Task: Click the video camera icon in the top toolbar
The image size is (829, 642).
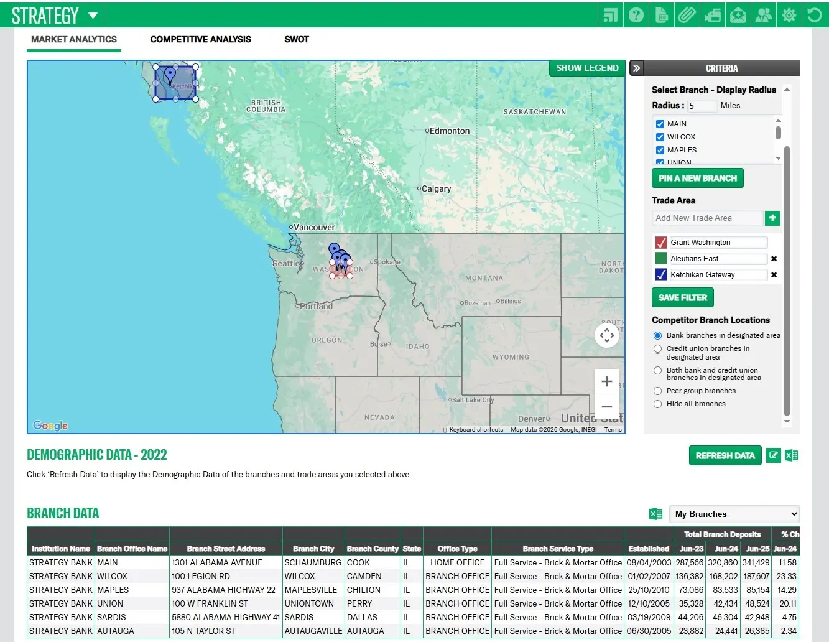Action: [713, 15]
